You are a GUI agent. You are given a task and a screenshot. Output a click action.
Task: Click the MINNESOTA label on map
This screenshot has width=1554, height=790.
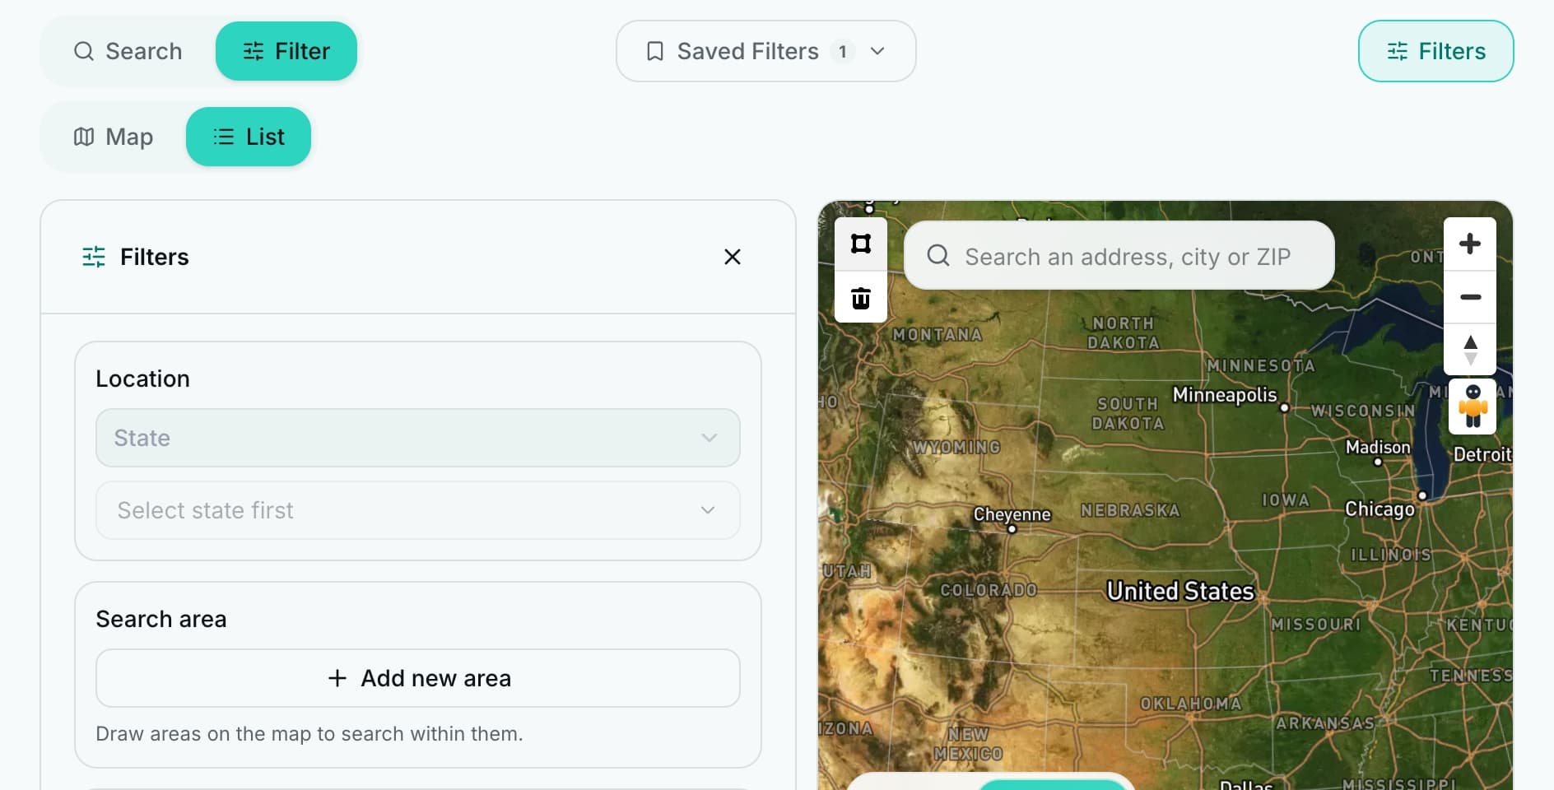pos(1260,365)
